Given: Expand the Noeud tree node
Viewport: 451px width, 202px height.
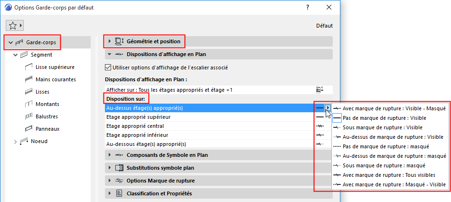Looking at the screenshot, I should point(15,141).
